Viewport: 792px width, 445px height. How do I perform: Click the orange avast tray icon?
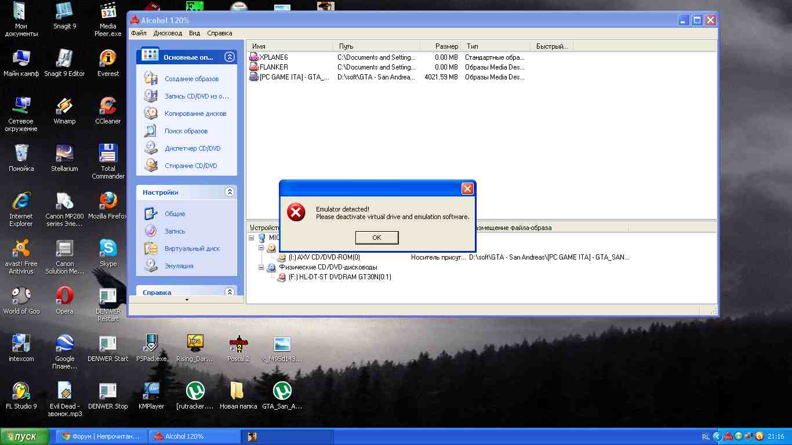coord(760,436)
